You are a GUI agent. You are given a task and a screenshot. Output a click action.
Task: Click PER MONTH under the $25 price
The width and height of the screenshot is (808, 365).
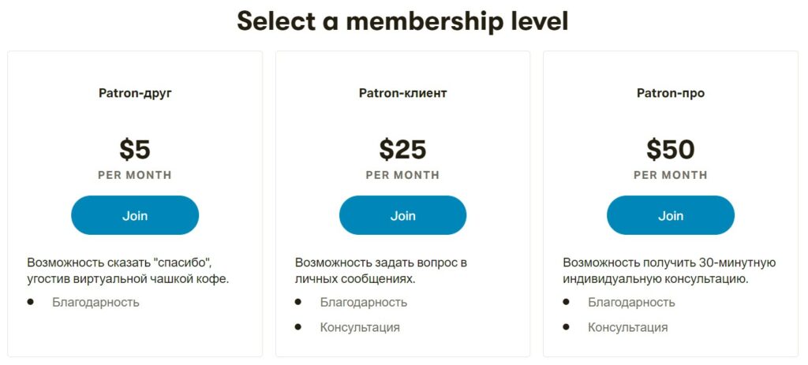tap(403, 175)
